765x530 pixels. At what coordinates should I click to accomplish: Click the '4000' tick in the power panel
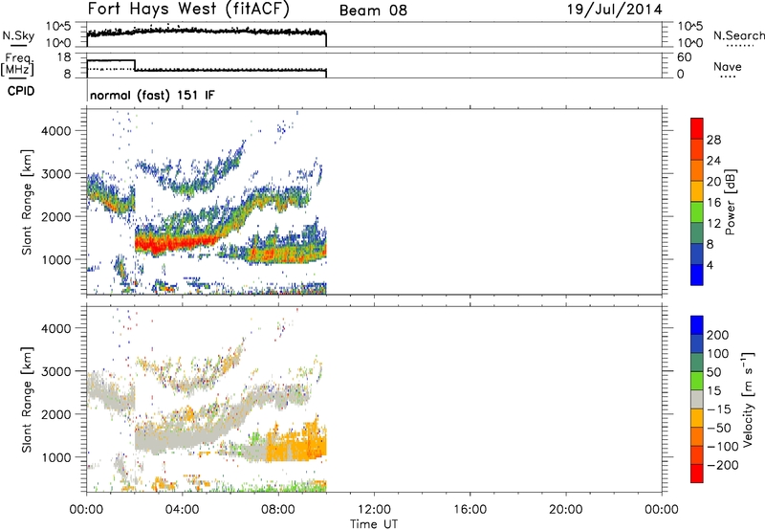point(56,131)
